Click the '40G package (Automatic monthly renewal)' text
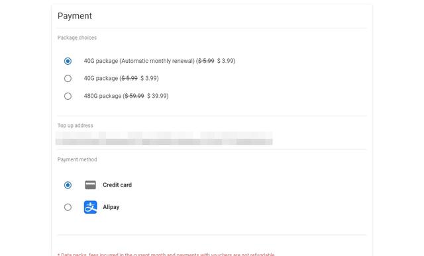 [139, 61]
